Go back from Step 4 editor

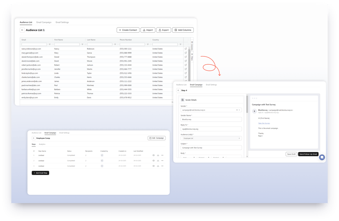178,90
